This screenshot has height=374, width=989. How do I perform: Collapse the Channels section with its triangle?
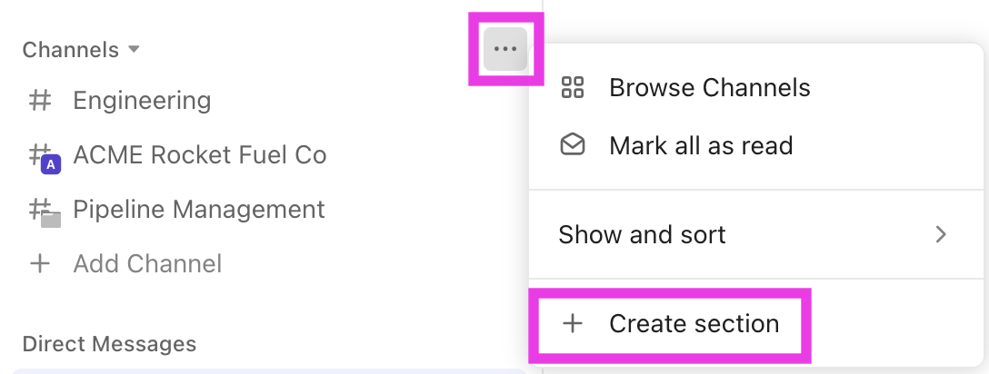coord(135,49)
